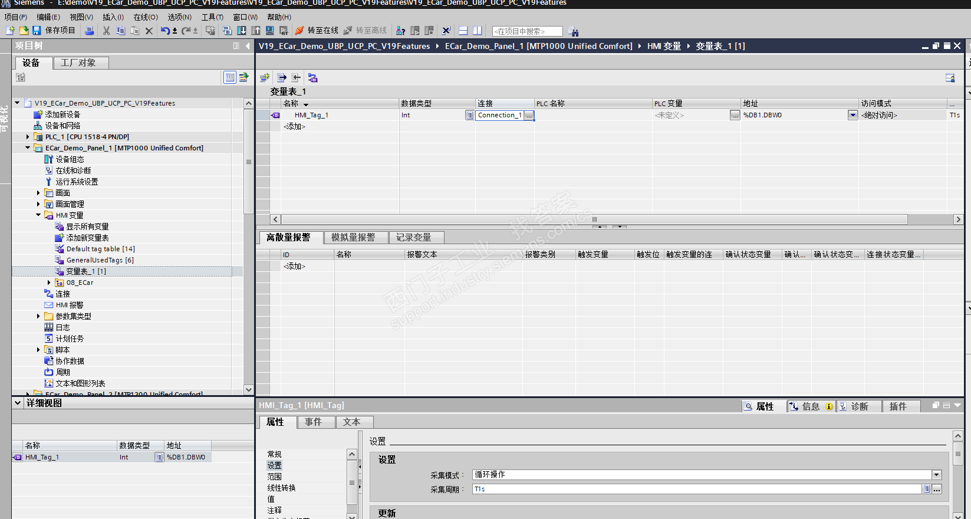Click the copy icon in main toolbar
Screen dimensions: 971x519
tap(120, 31)
